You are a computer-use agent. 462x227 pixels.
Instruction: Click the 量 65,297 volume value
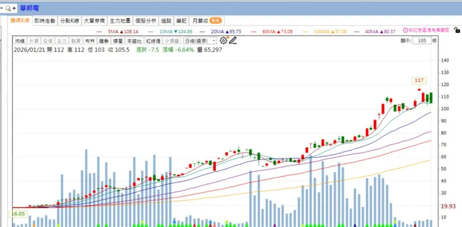(210, 50)
